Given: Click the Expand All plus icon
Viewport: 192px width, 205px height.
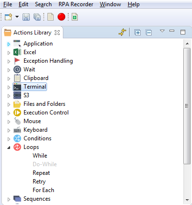Looking at the screenshot, I should tap(137, 33).
